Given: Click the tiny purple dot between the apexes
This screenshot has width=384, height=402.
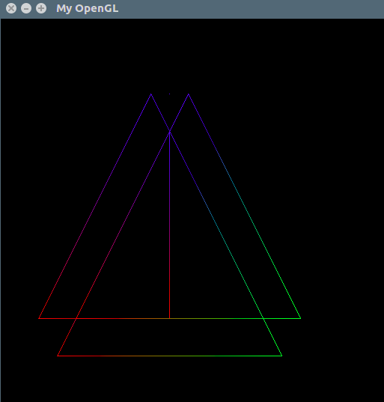Looking at the screenshot, I should 169,94.
